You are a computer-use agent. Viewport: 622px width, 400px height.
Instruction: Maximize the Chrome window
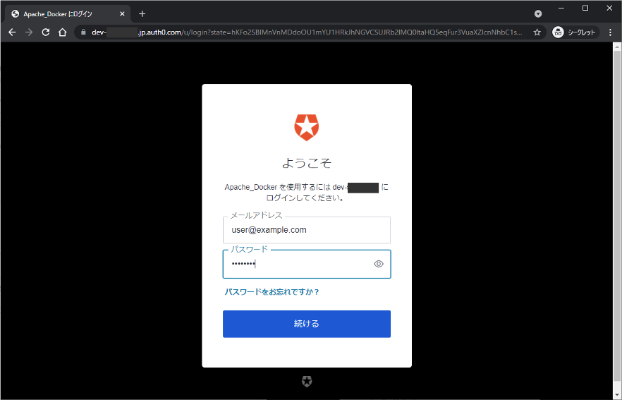coord(585,8)
